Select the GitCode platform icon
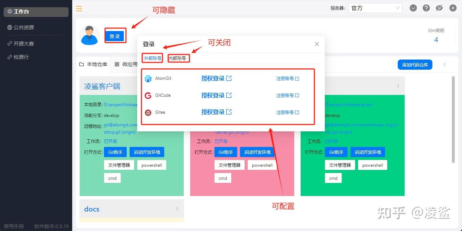 pos(148,95)
